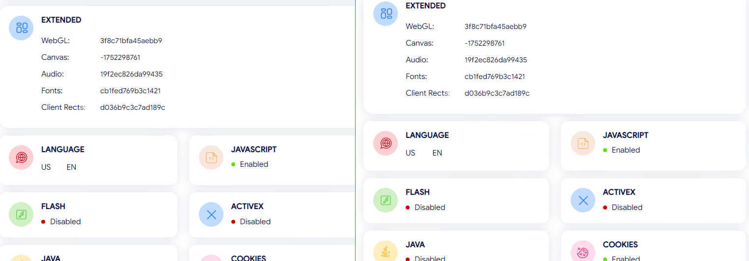Click the ActiveX cross icon in right window

tap(583, 200)
